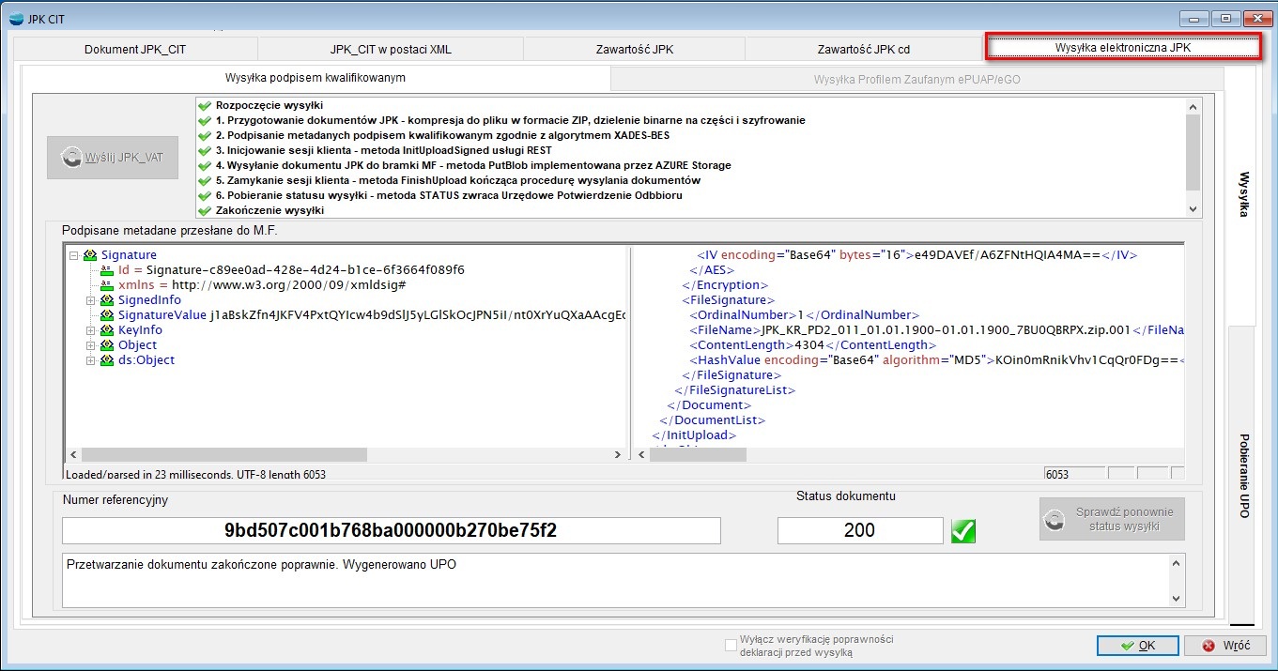Screen dimensions: 1278x671
Task: Click the JPK CIT window title icon
Action: [x=15, y=19]
